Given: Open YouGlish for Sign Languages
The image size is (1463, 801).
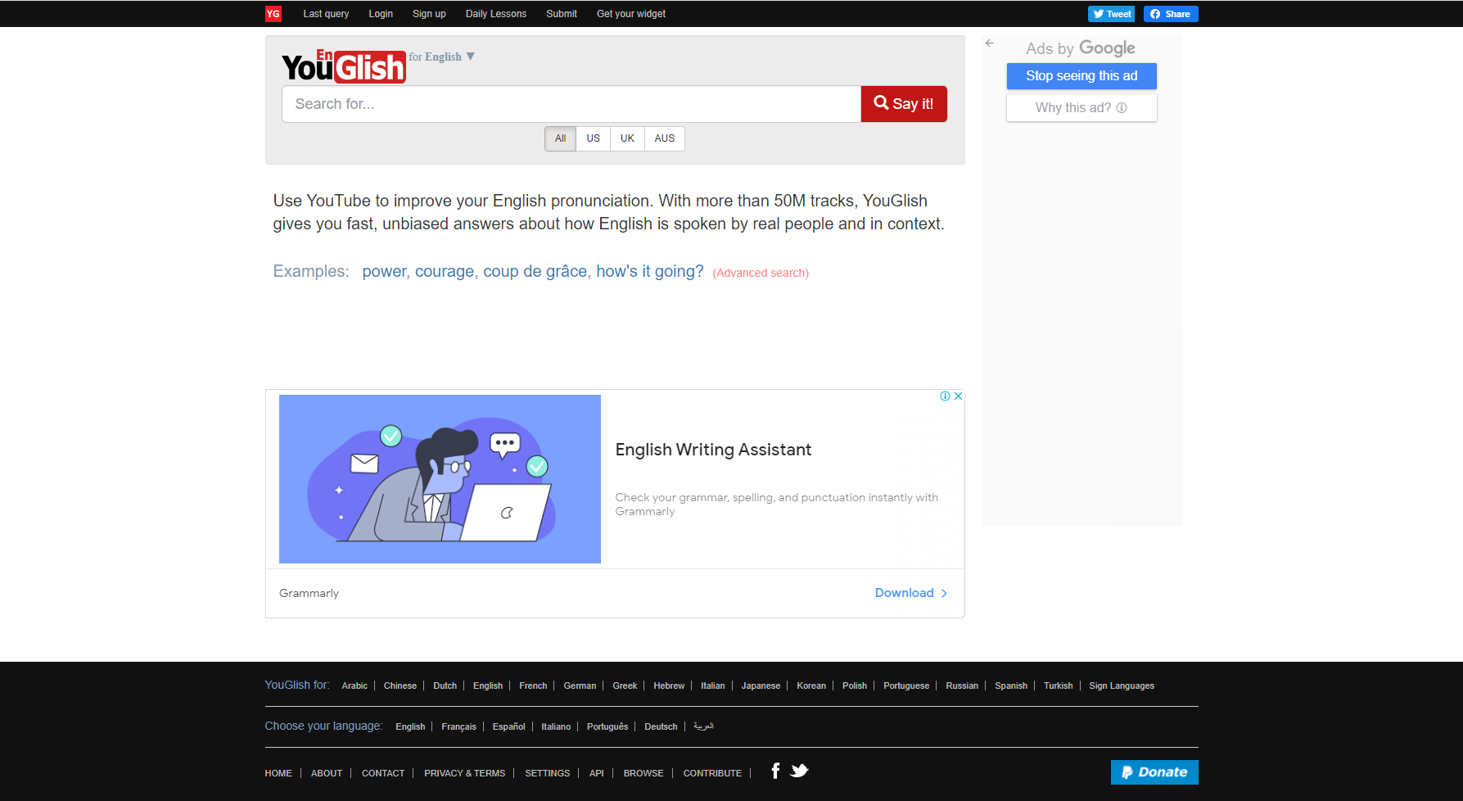Looking at the screenshot, I should click(x=1122, y=686).
